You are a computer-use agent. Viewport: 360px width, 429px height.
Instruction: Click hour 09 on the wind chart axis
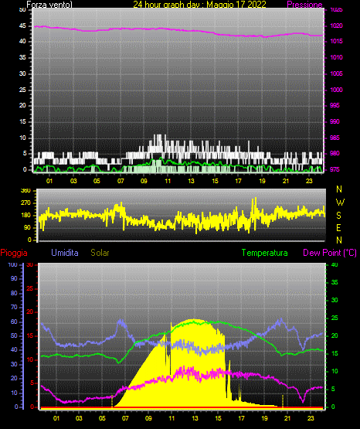click(144, 181)
